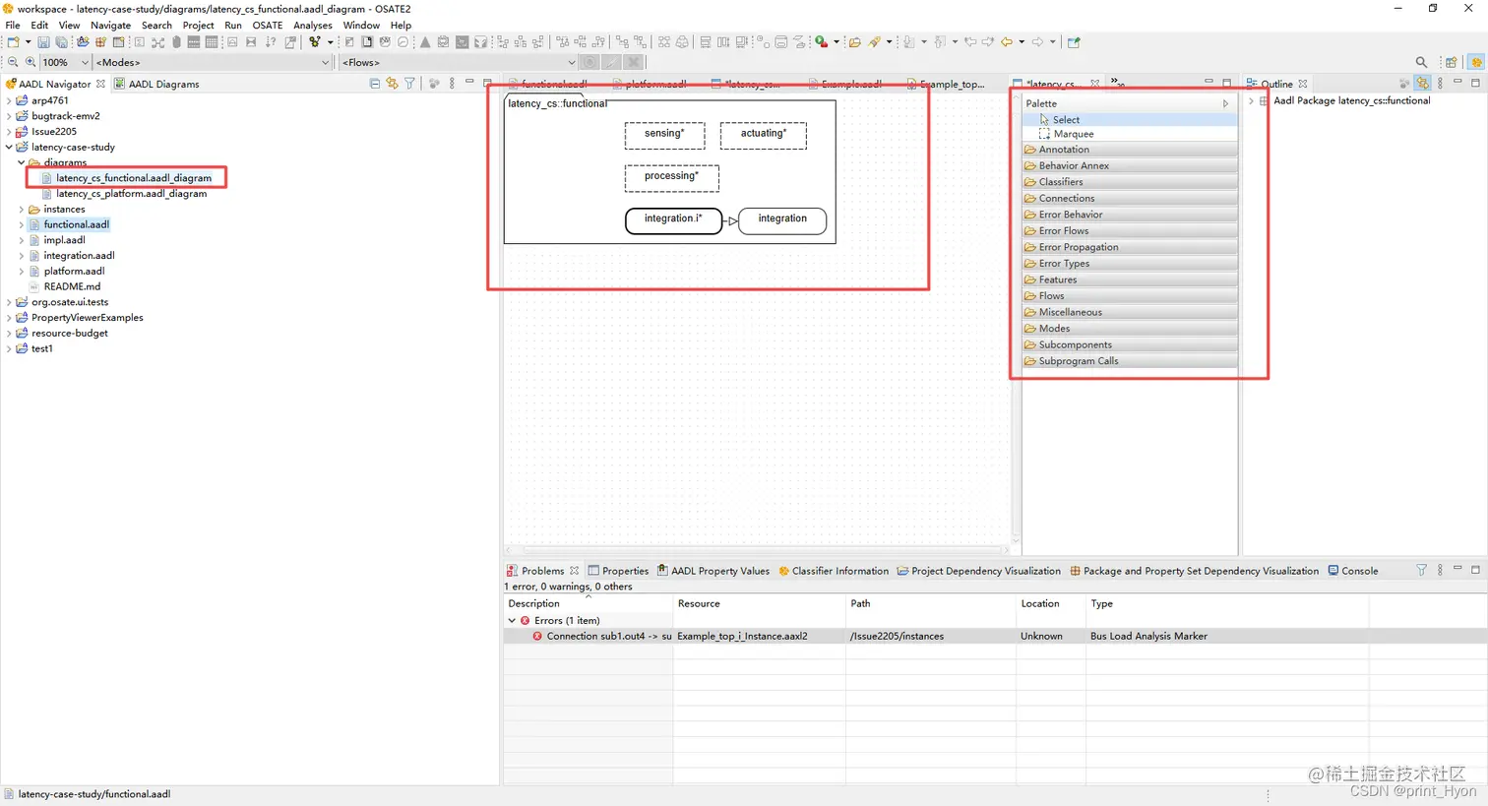
Task: Collapse the latency-case-study project
Action: pyautogui.click(x=9, y=147)
